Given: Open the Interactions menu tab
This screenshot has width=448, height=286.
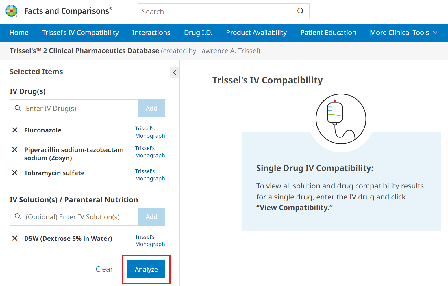Looking at the screenshot, I should [151, 33].
